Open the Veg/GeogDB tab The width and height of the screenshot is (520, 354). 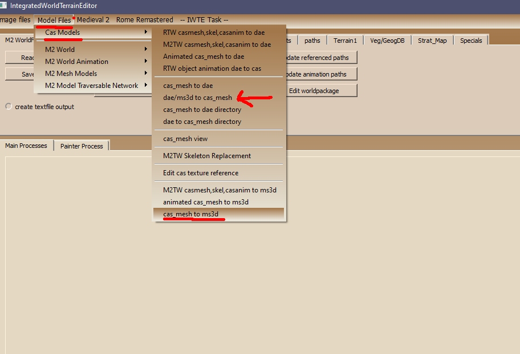point(387,41)
